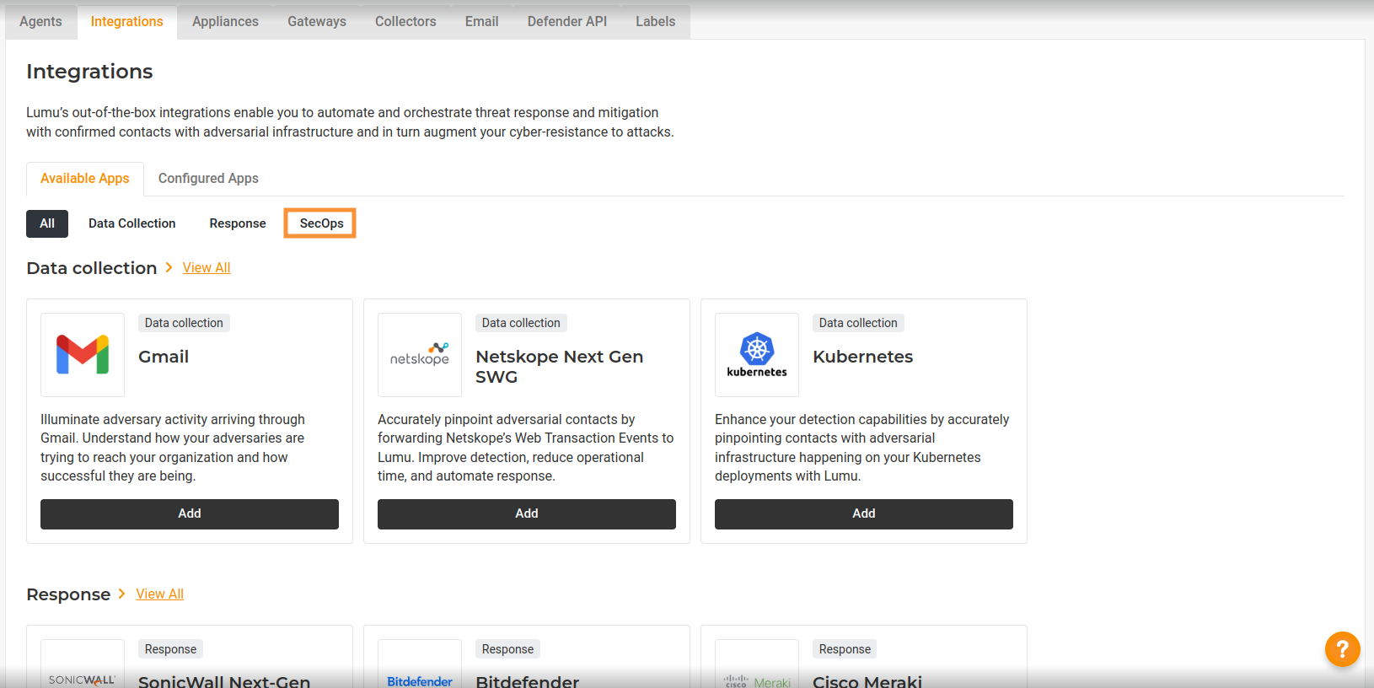Select the SecOps filter
The height and width of the screenshot is (688, 1374).
pos(321,223)
